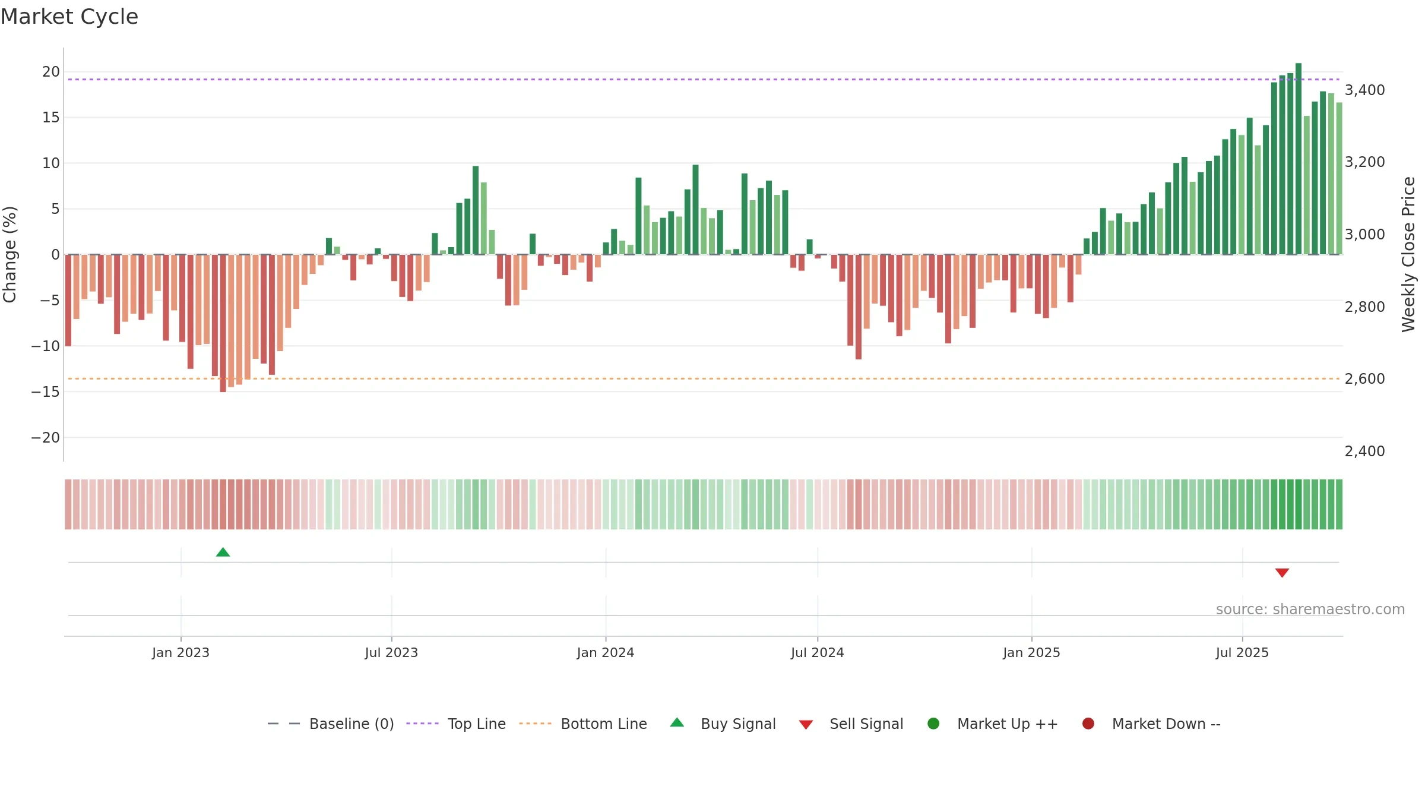The image size is (1425, 802).
Task: Click the green Buy Signal triangle on chart
Action: click(x=223, y=552)
